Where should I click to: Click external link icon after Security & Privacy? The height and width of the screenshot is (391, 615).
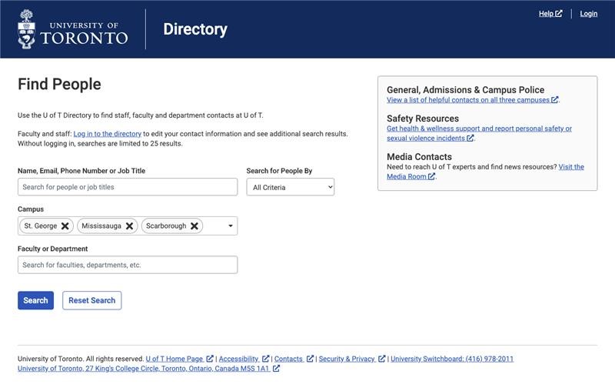click(x=381, y=359)
